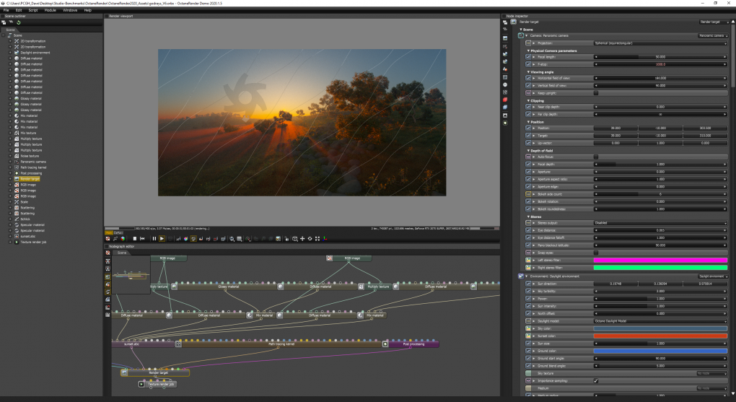
Task: Click the top icon in the nodegraph side toolbar
Action: point(108,253)
